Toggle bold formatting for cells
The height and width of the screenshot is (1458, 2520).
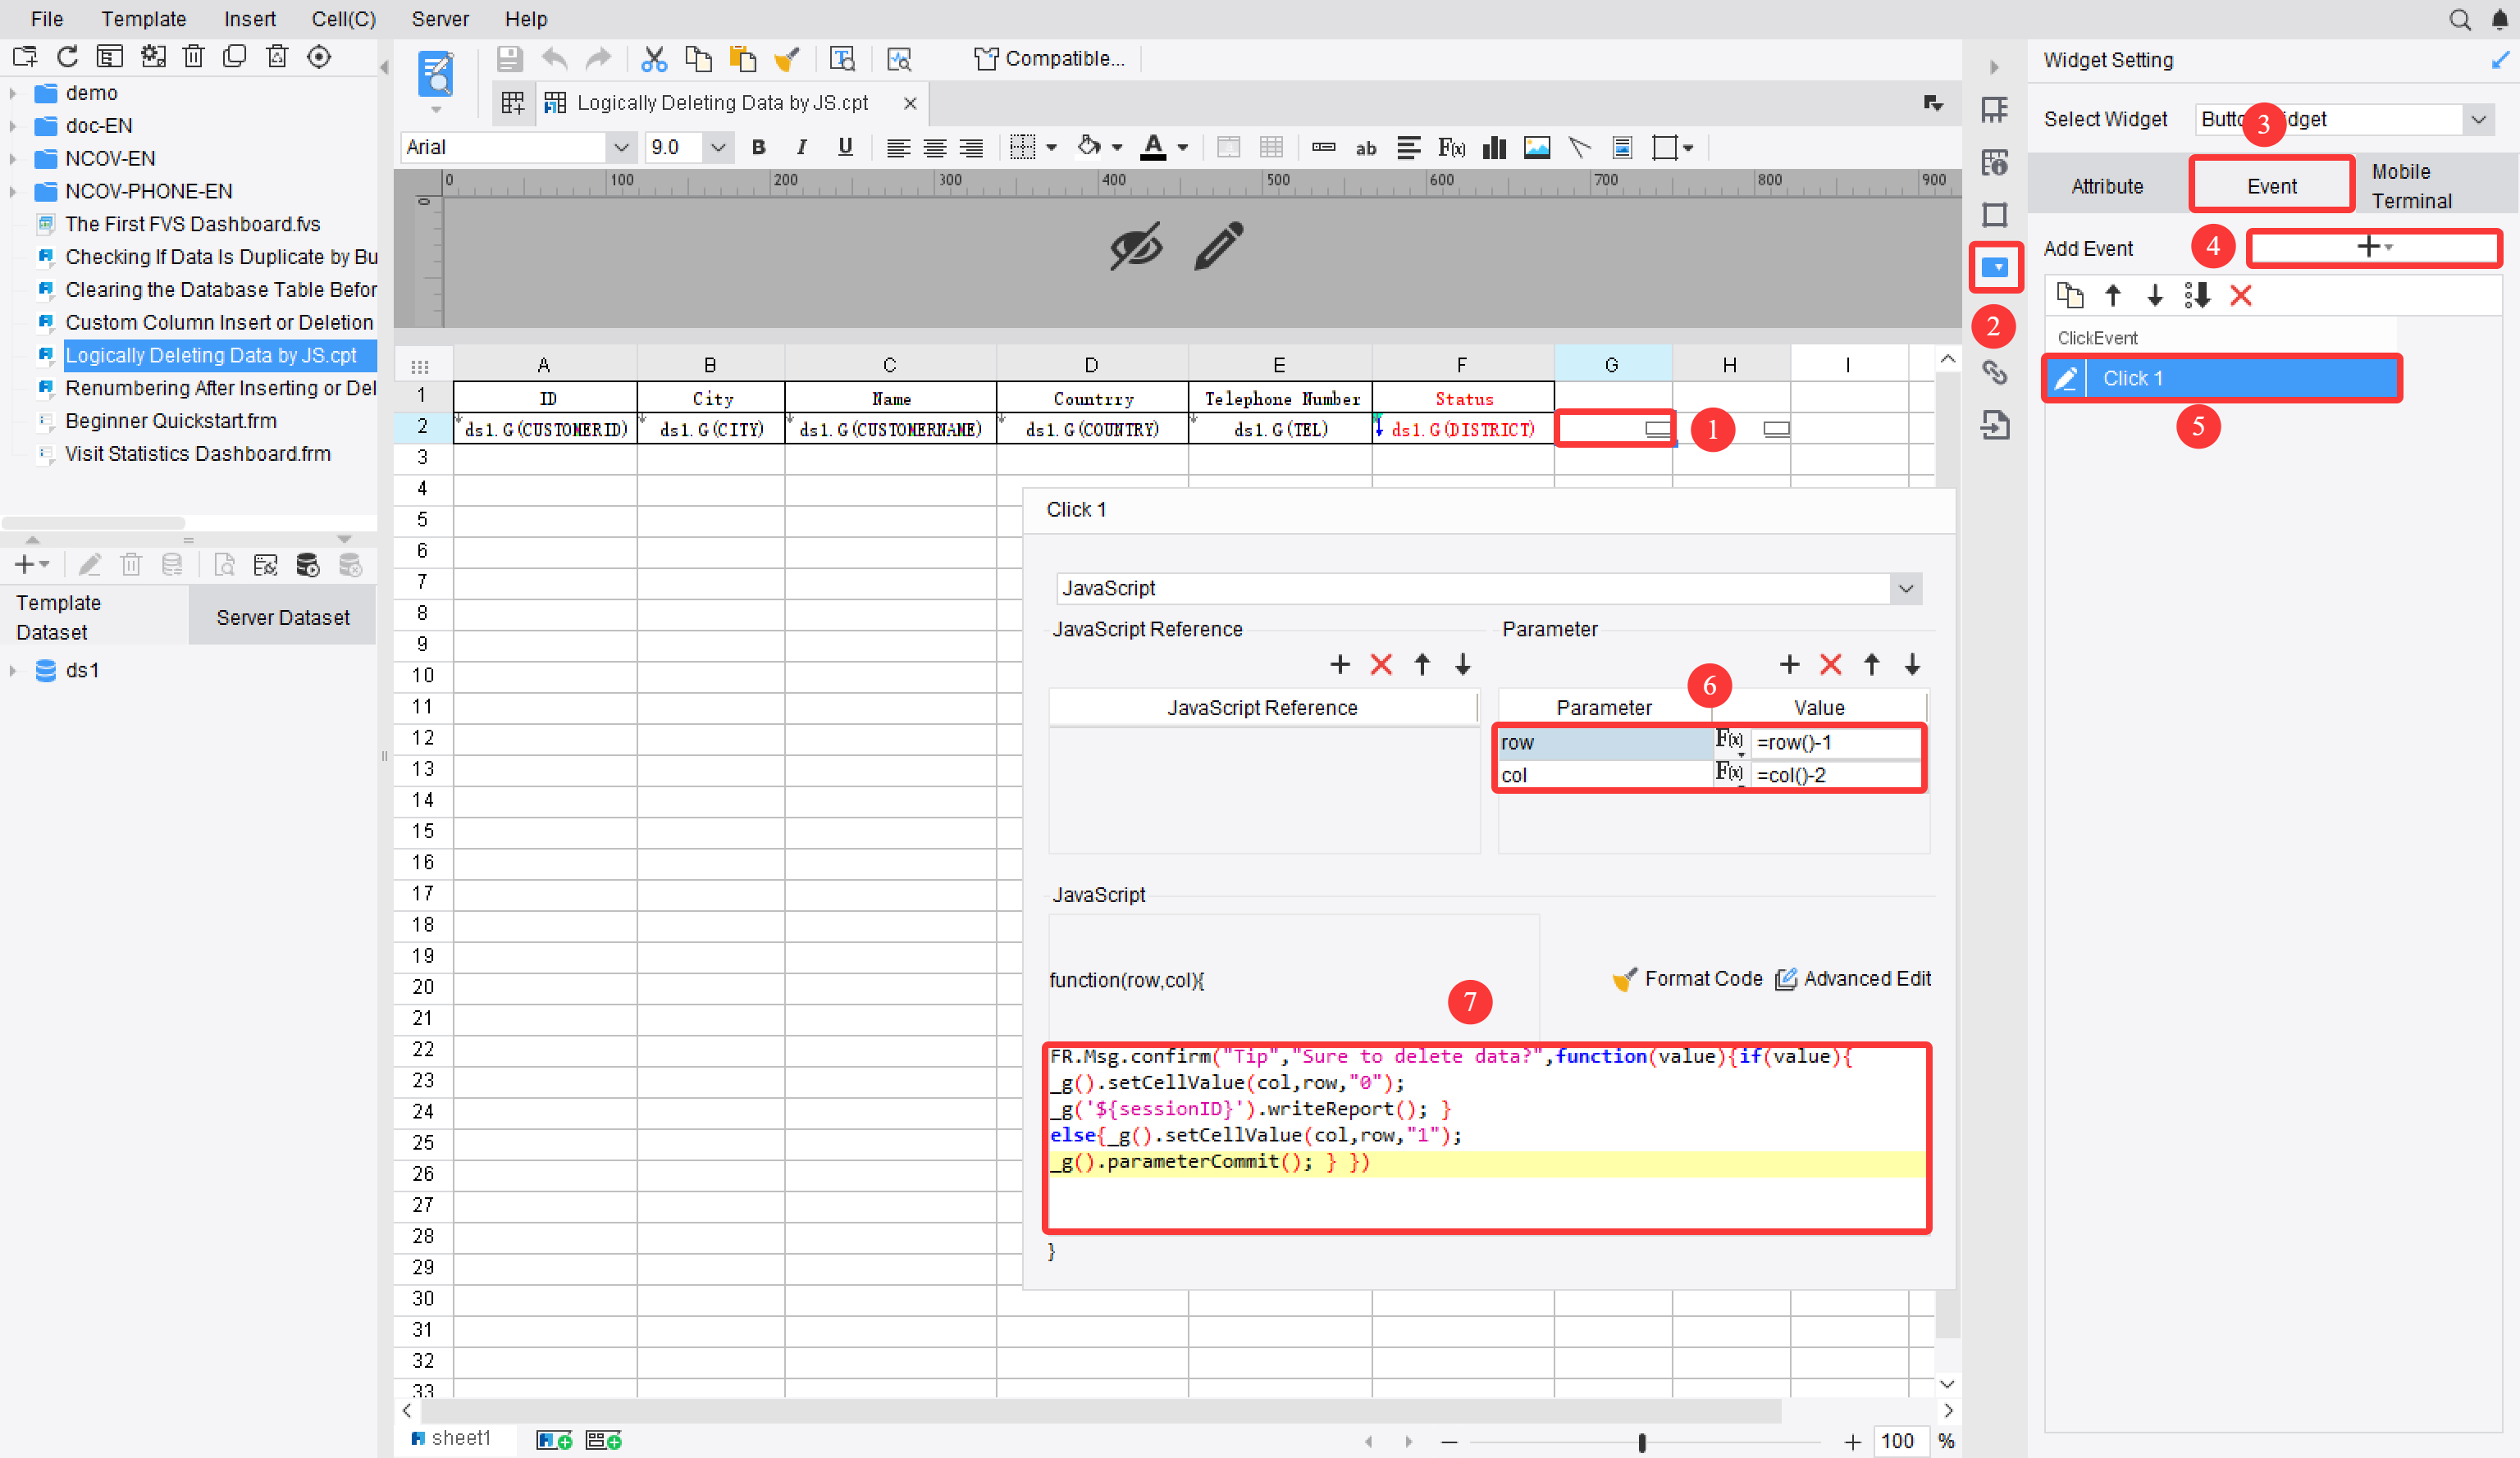[758, 147]
